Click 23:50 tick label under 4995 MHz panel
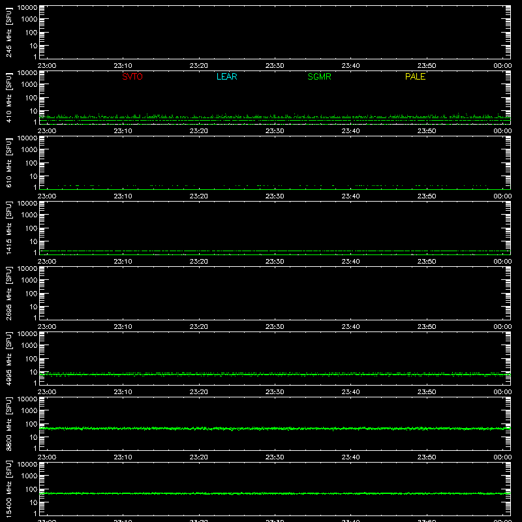Viewport: 522px width, 522px height. (427, 392)
